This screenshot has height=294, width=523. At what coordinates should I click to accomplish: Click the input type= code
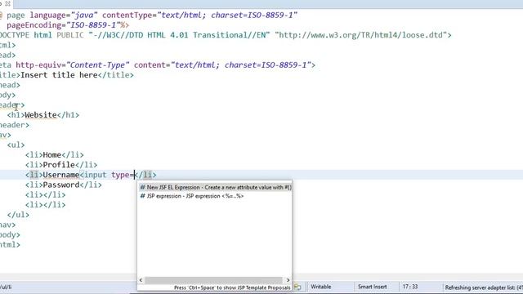107,175
